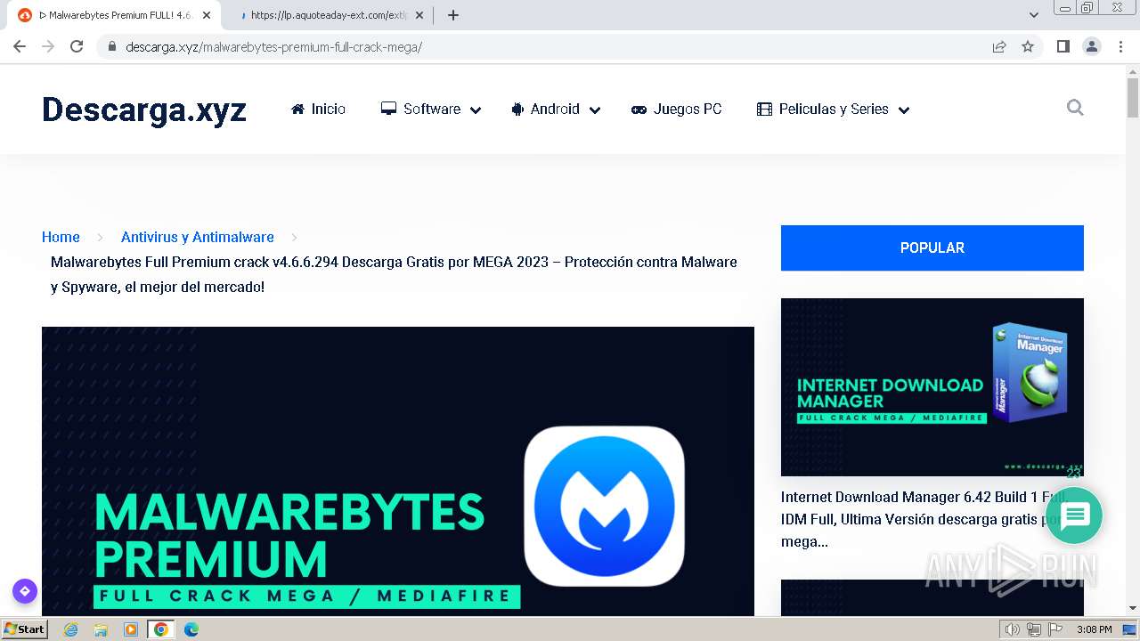The height and width of the screenshot is (641, 1140).
Task: Click the address bar URL field
Action: (x=552, y=46)
